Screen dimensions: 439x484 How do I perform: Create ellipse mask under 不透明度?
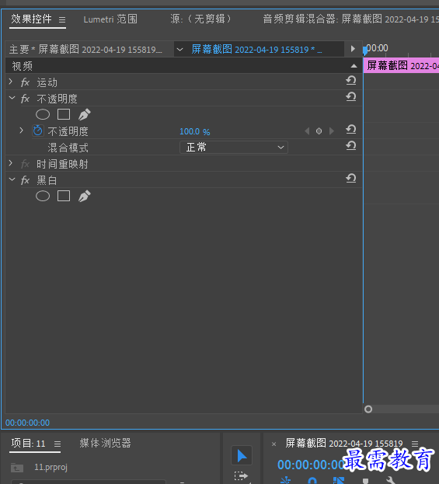(x=43, y=114)
